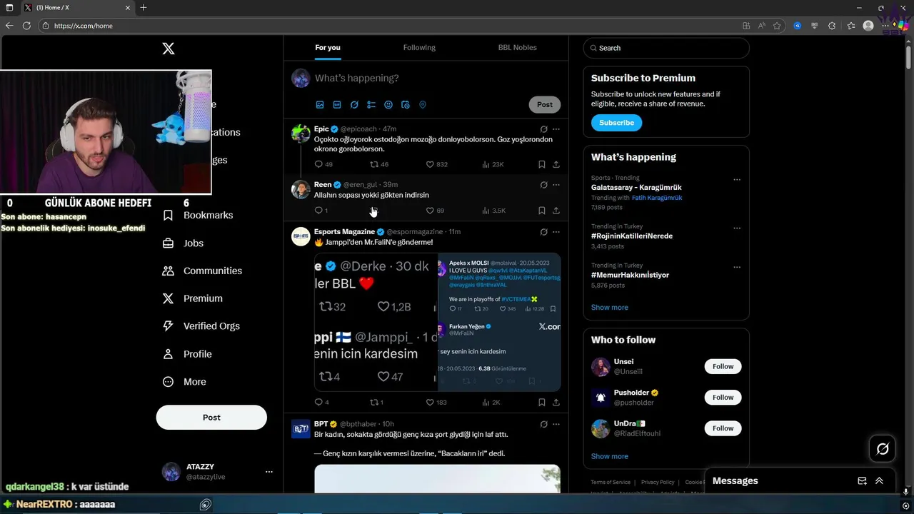This screenshot has width=914, height=514.
Task: Open more options on BPT post
Action: click(556, 424)
